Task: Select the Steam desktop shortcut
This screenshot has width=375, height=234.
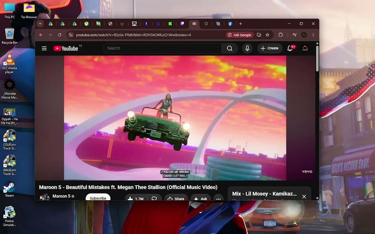Action: click(x=9, y=189)
